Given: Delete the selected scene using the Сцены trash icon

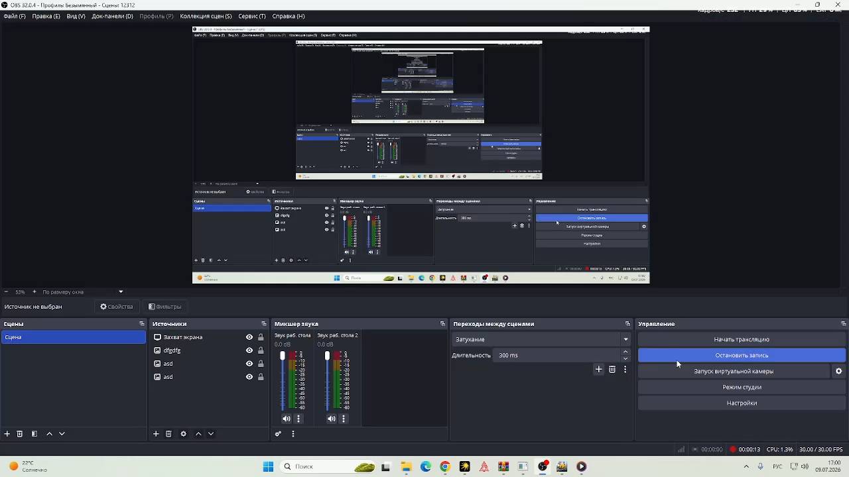Looking at the screenshot, I should click(20, 434).
